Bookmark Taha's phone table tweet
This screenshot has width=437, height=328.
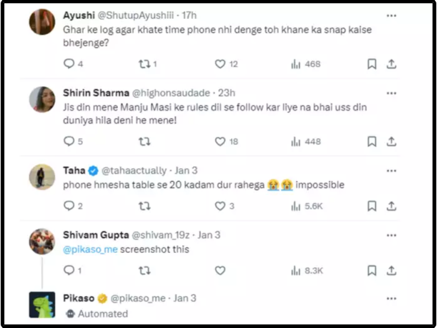coord(371,206)
